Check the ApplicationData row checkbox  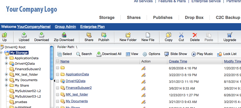[58, 74]
